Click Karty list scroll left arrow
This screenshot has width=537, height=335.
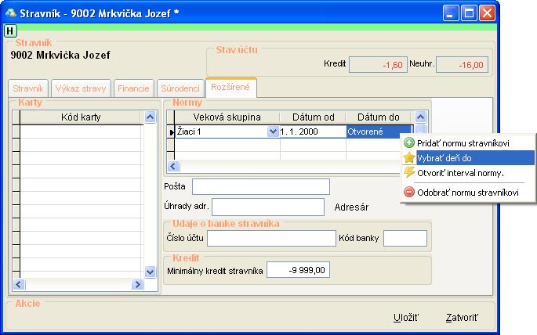pos(19,284)
